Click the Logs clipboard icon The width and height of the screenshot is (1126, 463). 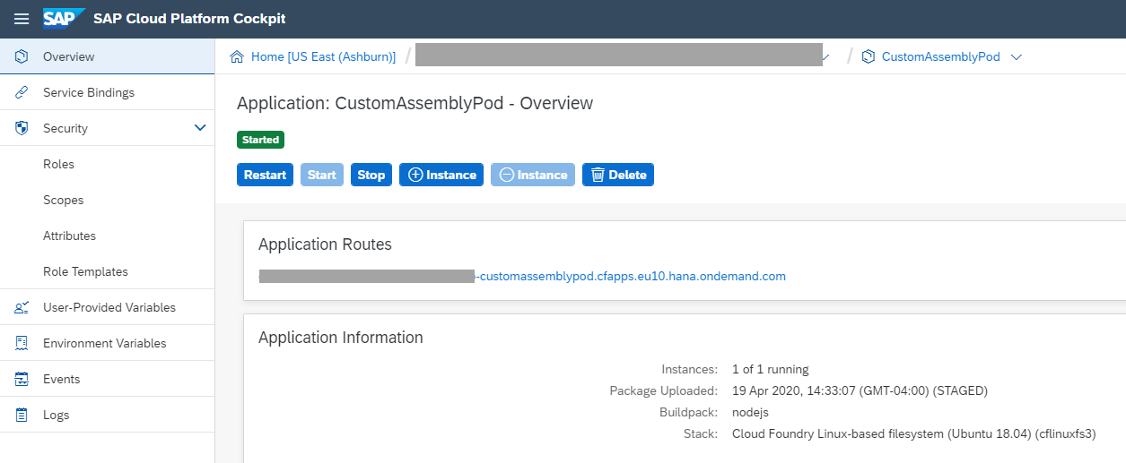coord(22,415)
